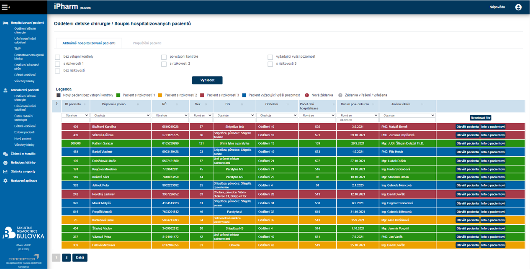Click the Nastavení aplikace gear icon

[5, 181]
